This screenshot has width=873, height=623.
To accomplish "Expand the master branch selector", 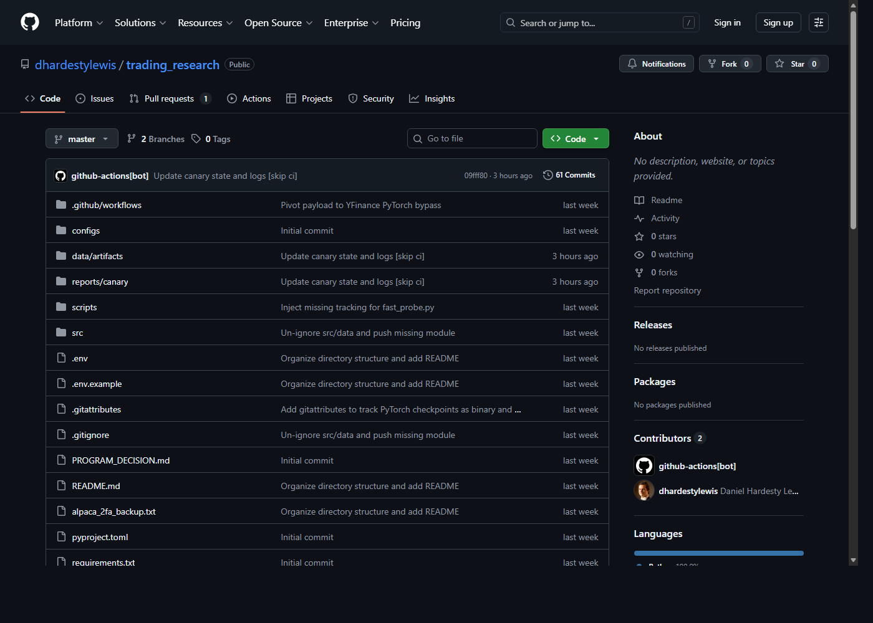I will [82, 138].
